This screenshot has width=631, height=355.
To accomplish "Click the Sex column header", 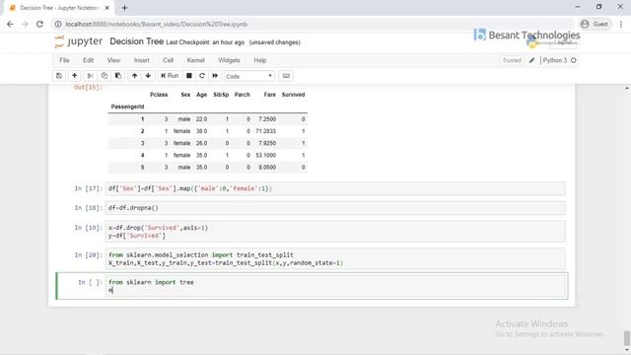I will coord(185,95).
